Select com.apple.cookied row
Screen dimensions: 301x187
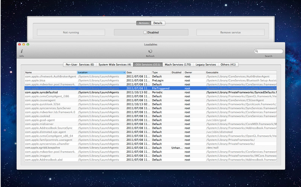coord(150,116)
